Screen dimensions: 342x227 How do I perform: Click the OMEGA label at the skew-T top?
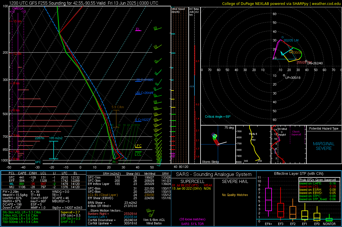tap(18, 8)
